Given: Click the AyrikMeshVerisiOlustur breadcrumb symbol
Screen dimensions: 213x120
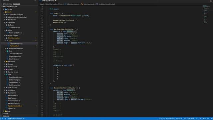Looking at the screenshot, I should (x=107, y=4).
